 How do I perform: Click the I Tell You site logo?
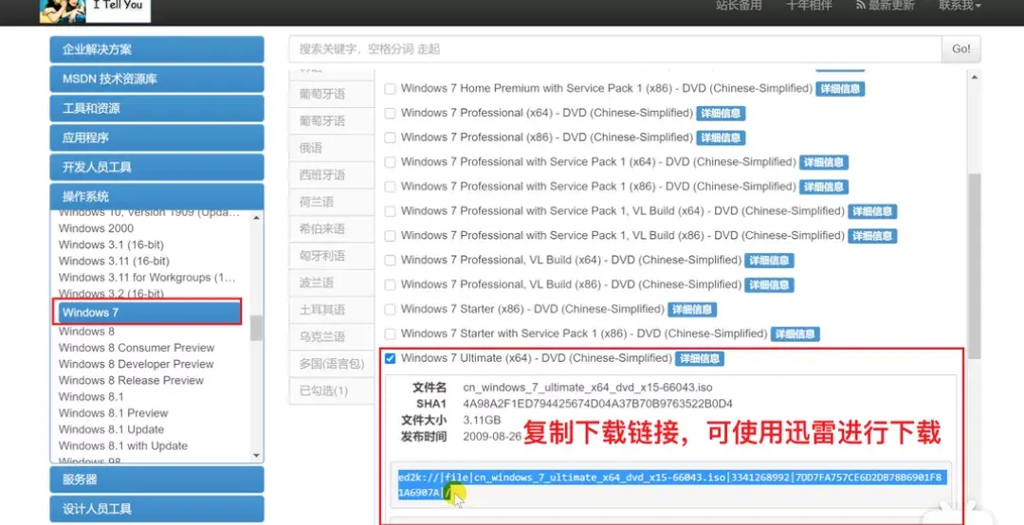(x=96, y=10)
